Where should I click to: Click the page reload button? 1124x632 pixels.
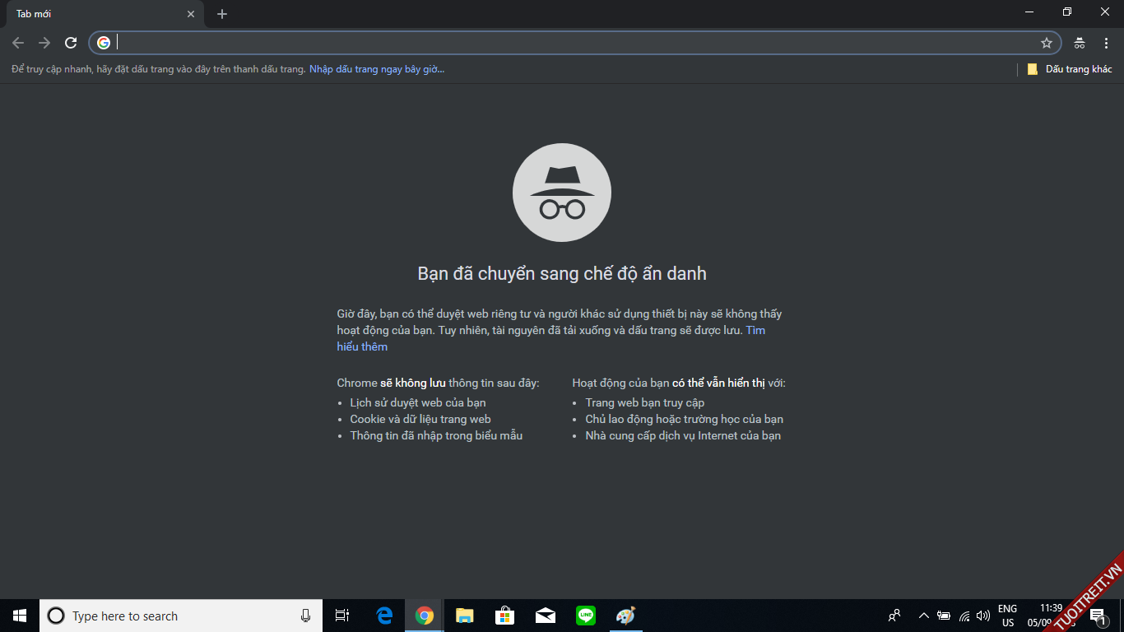71,43
